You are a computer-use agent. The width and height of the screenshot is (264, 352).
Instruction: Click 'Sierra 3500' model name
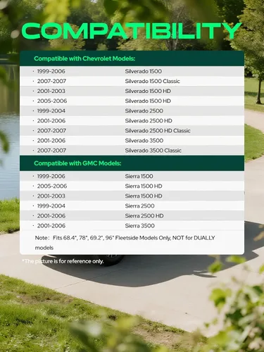pyautogui.click(x=139, y=226)
